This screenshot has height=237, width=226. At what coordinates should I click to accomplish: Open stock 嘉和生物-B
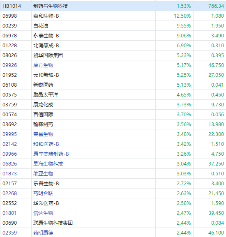[46, 16]
